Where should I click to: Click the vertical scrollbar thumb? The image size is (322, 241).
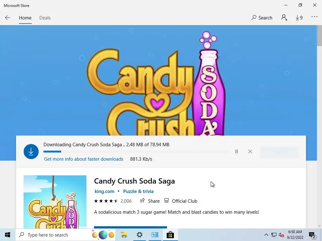coord(319,36)
